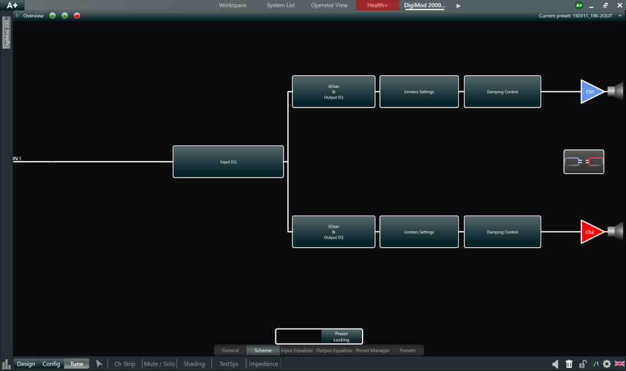
Task: Open the Preset Manager tab
Action: click(372, 350)
